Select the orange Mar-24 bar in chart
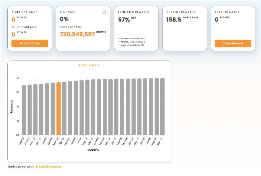Screen dimensions: 261x176 pos(59,109)
